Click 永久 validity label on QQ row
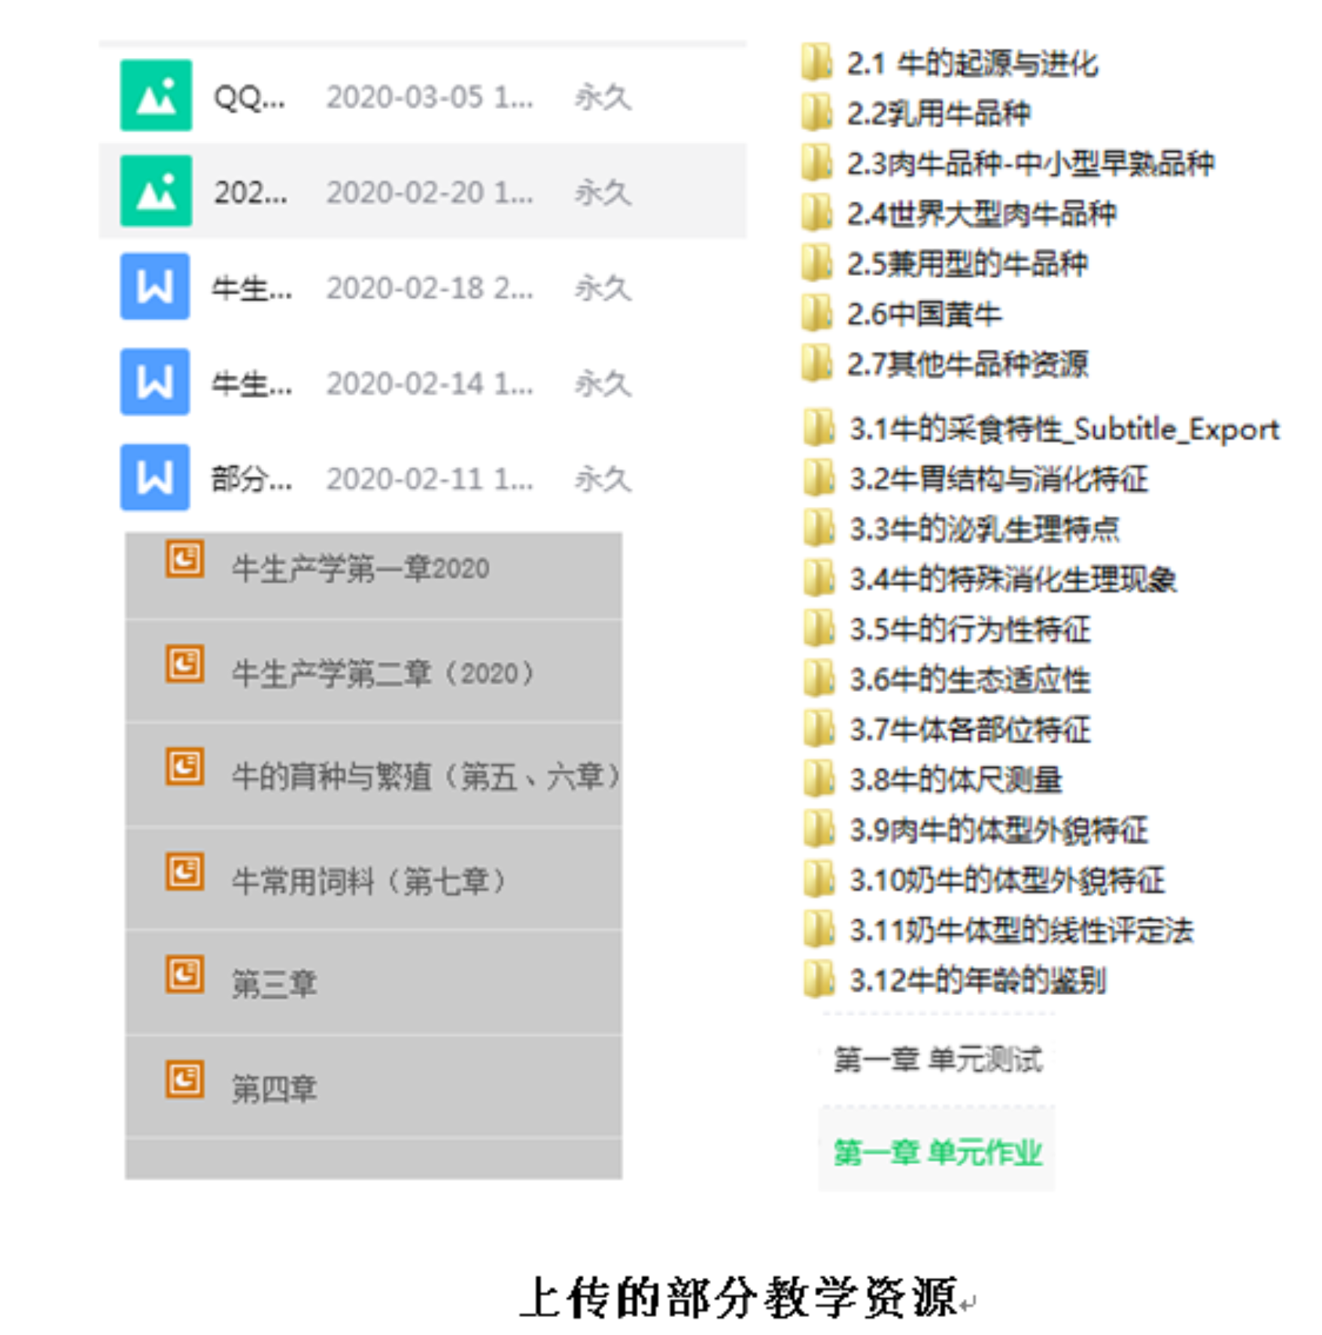 point(602,97)
